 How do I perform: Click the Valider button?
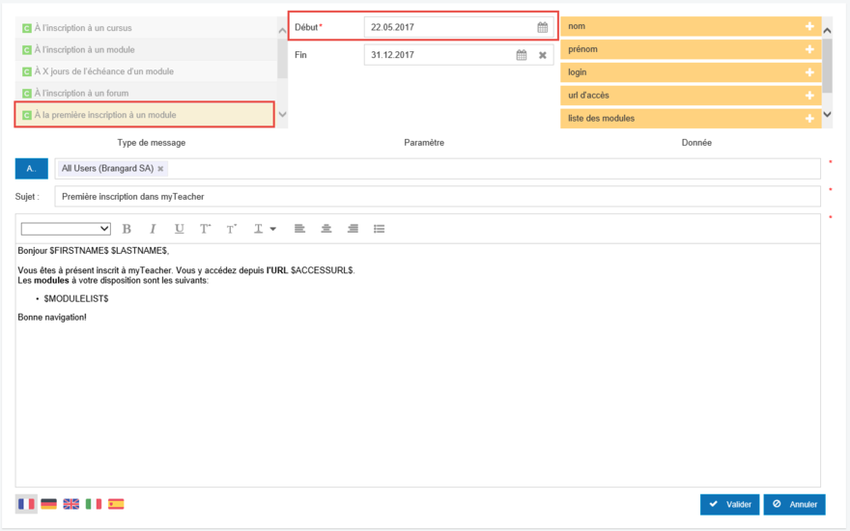click(729, 504)
